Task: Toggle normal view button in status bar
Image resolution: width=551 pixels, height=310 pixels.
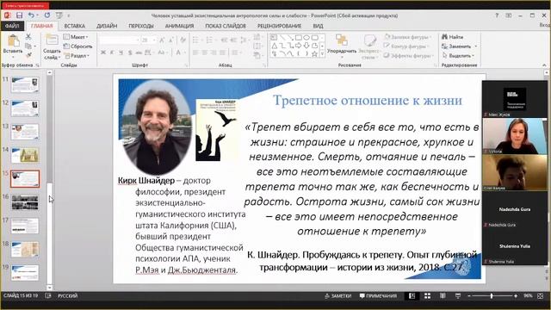Action: point(412,296)
